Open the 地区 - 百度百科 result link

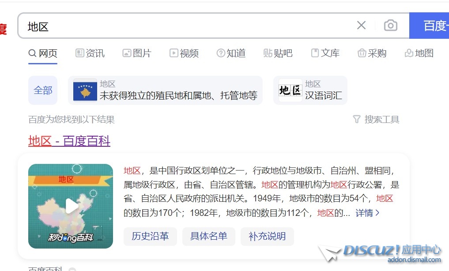pos(69,141)
